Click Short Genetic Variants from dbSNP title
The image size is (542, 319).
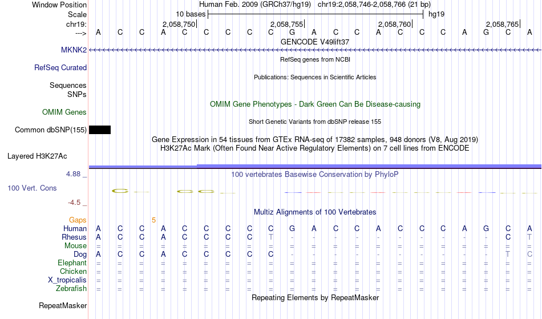(315, 122)
